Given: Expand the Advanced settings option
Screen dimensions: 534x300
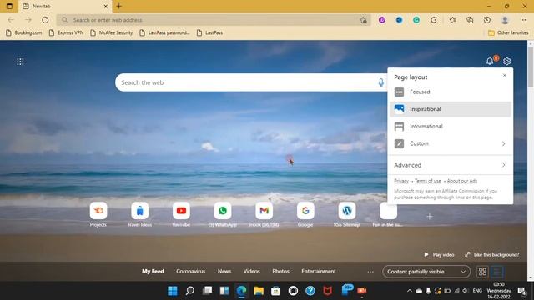Looking at the screenshot, I should point(451,165).
